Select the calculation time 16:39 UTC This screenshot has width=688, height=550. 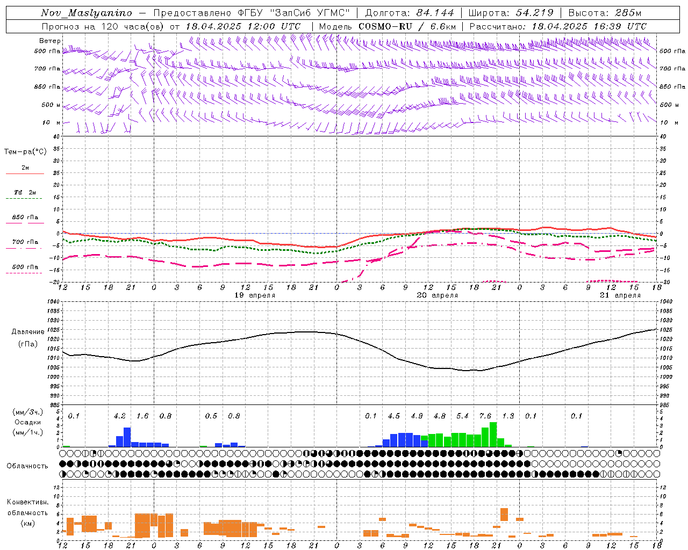[x=620, y=26]
